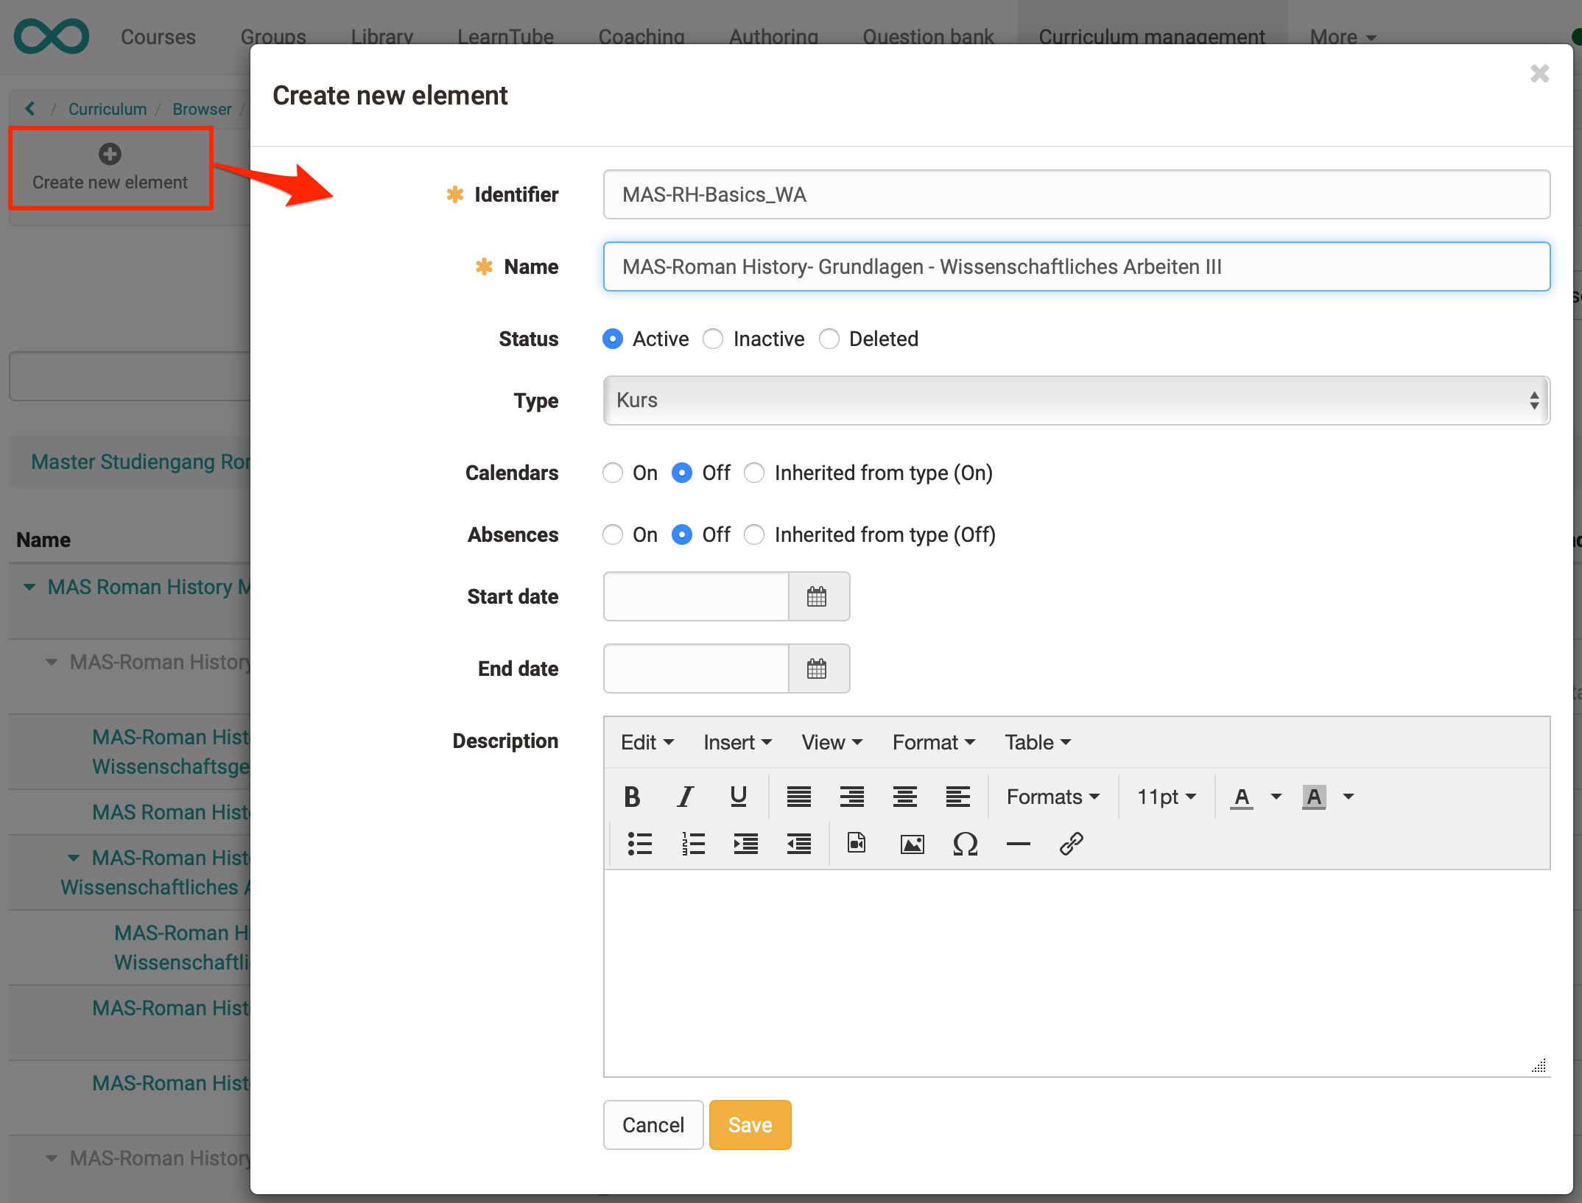Insert horizontal line in description
Screen dimensions: 1582x1203
(x=1018, y=844)
